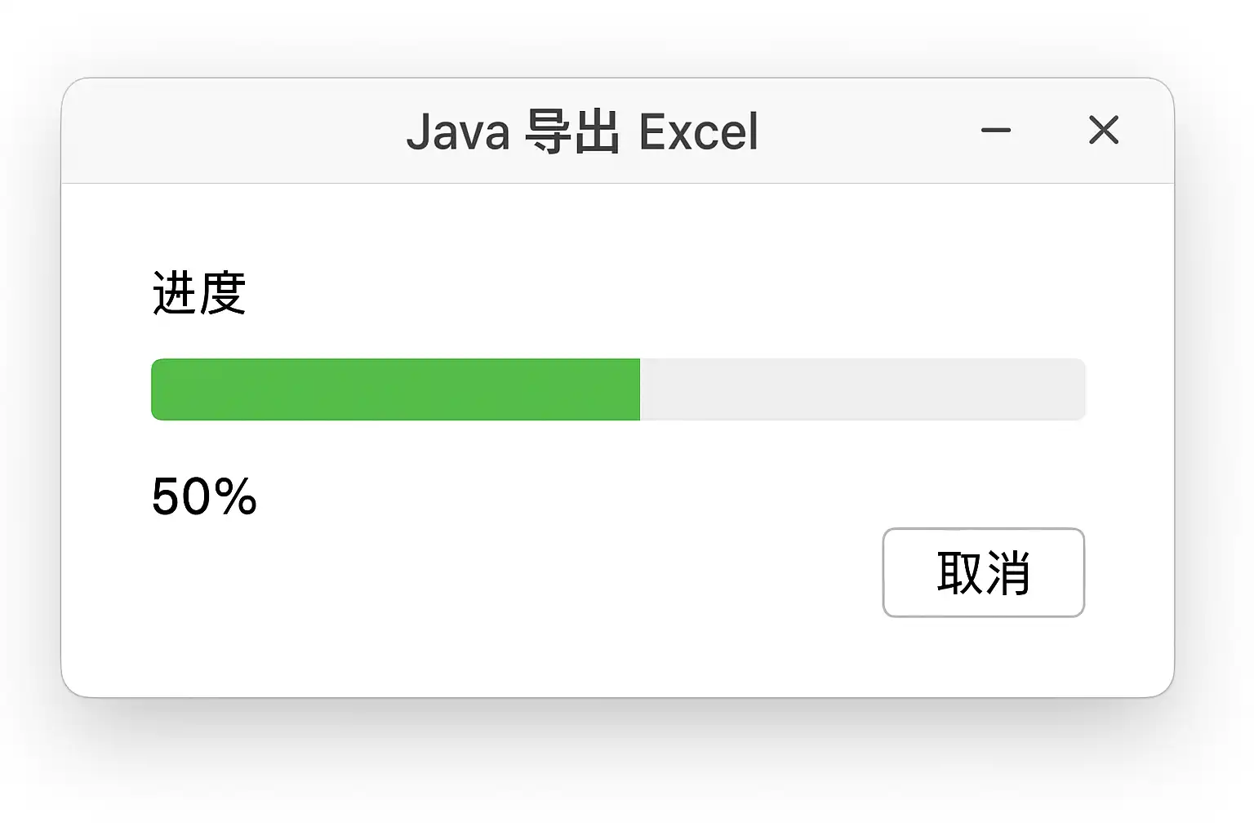Click the dialog title Java 导出 Excel
Image resolution: width=1254 pixels, height=836 pixels.
(x=582, y=132)
